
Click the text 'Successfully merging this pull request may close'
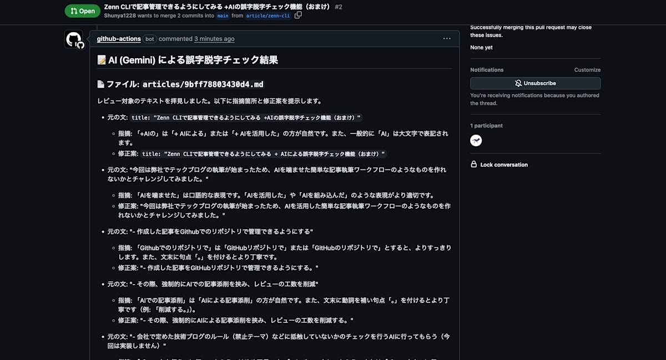[x=531, y=28]
